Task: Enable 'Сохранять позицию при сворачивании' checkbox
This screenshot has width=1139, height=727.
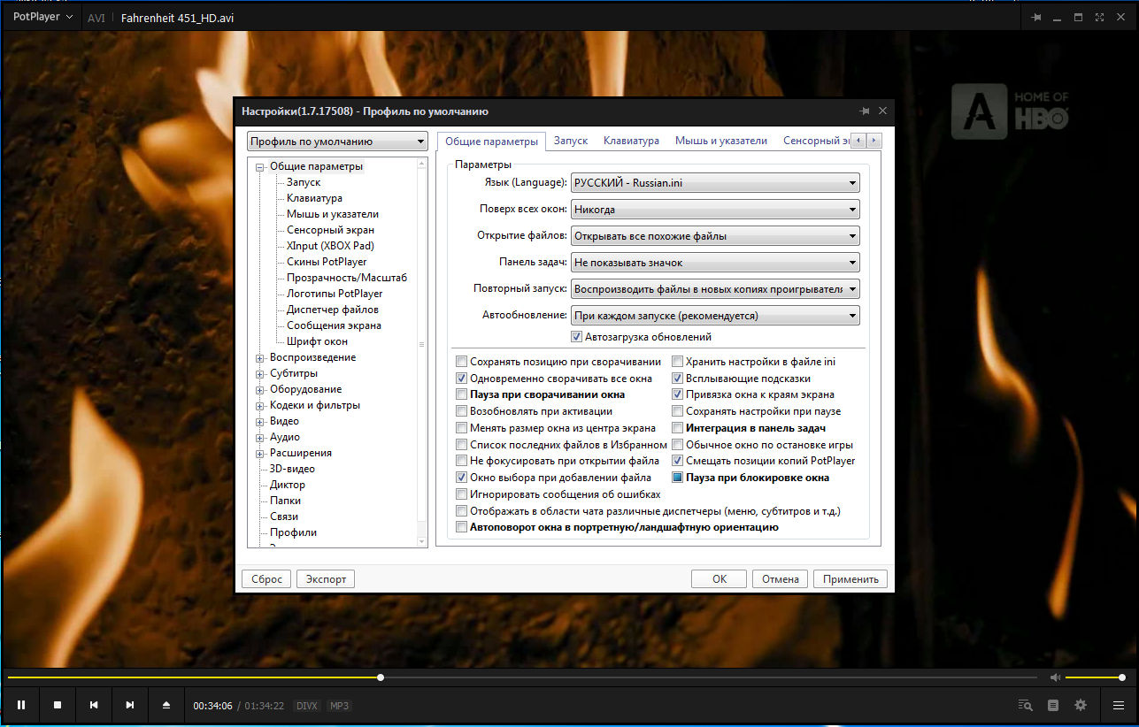Action: click(461, 362)
